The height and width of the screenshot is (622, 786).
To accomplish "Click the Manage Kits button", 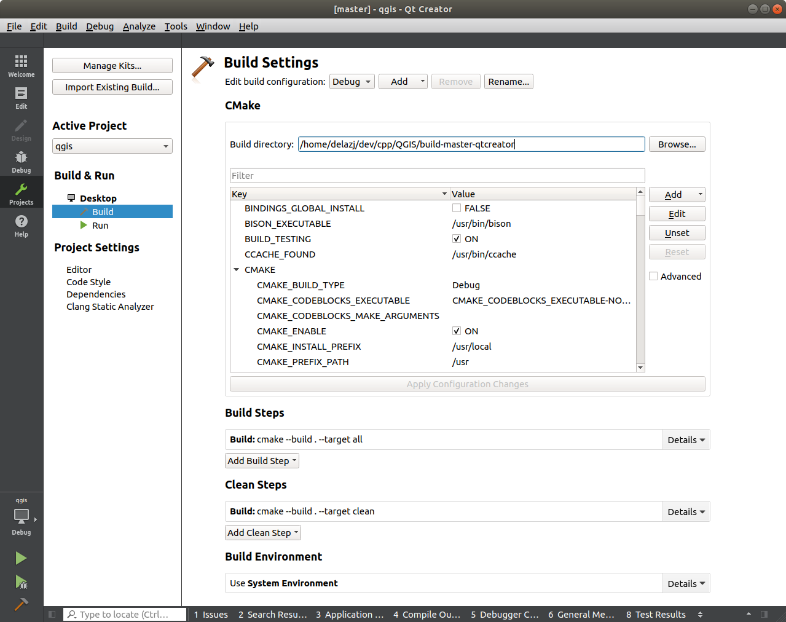I will click(112, 66).
